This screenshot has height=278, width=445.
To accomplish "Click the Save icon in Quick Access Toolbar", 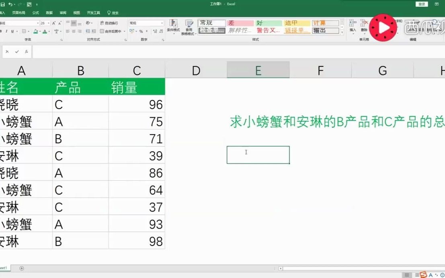I will (3, 4).
